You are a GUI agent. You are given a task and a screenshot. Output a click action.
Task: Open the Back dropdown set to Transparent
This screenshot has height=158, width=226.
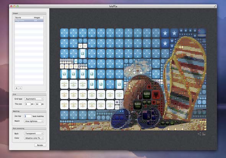pyautogui.click(x=34, y=133)
